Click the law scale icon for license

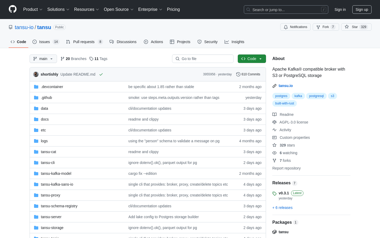click(274, 122)
